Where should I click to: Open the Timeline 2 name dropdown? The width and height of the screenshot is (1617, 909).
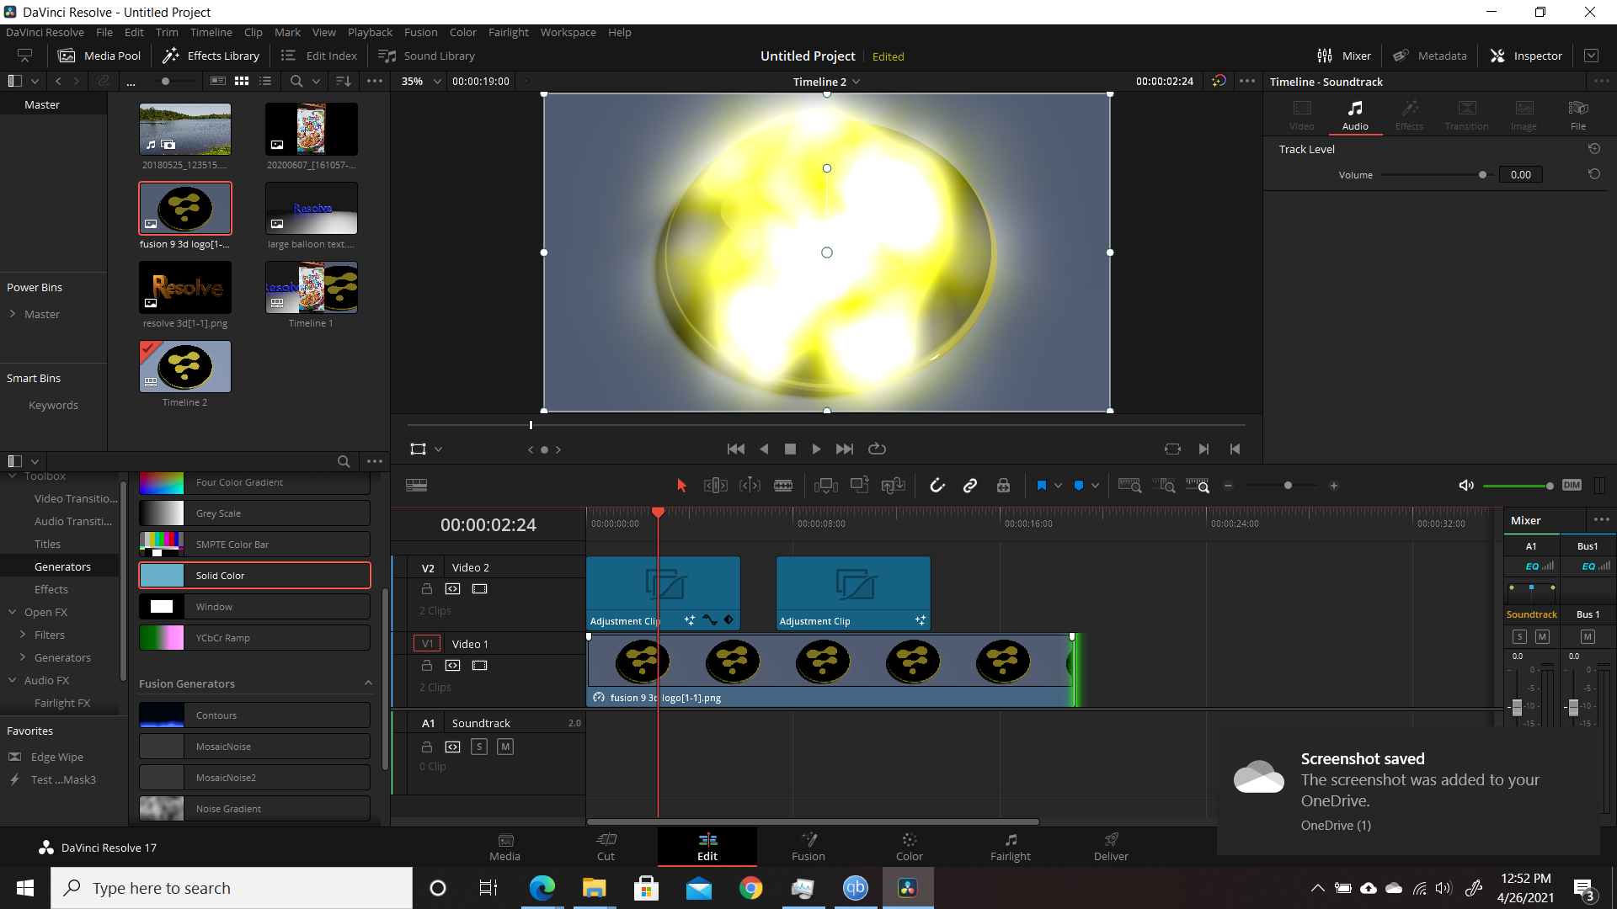(x=826, y=82)
